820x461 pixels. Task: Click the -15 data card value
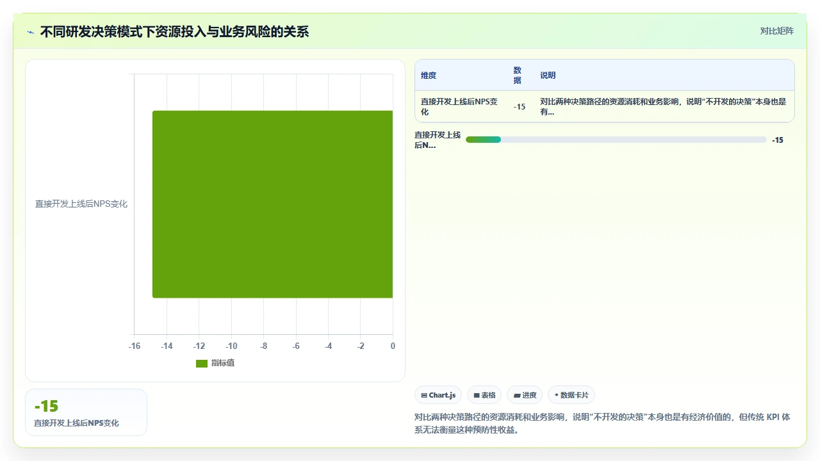(x=46, y=406)
